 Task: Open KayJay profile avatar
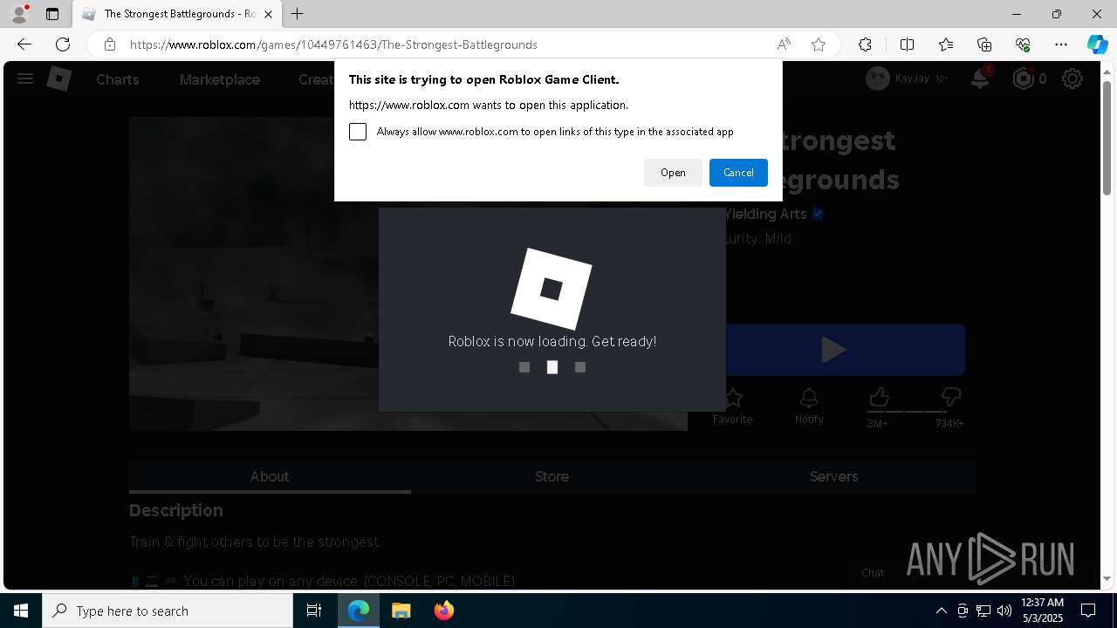(877, 78)
